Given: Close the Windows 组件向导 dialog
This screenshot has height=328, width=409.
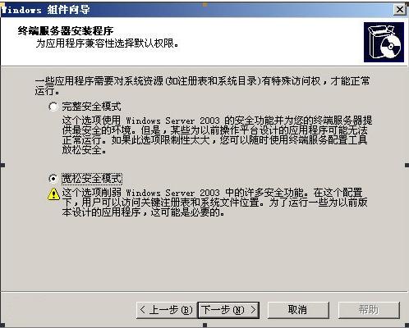Looking at the screenshot, I should 399,10.
